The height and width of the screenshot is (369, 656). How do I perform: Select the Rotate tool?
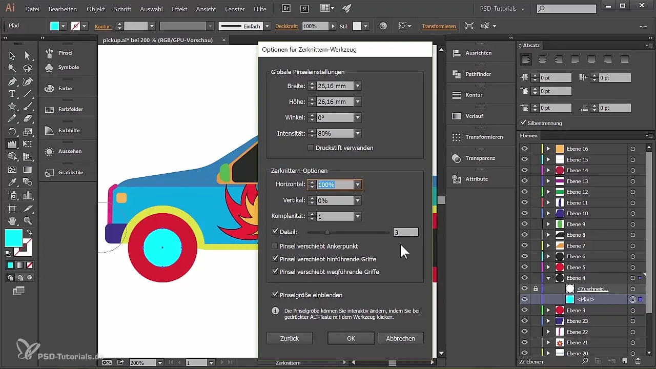[x=12, y=132]
